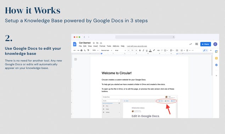Image resolution: width=225 pixels, height=134 pixels.
Task: Open the Tools menu
Action: coord(109,46)
